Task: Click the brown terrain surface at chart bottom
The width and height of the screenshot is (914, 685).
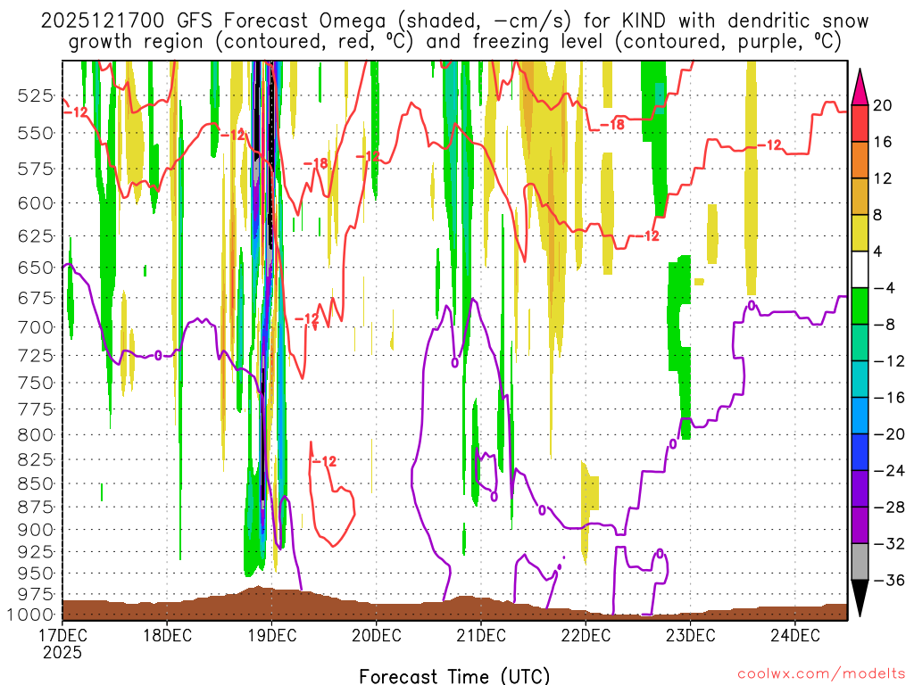Action: click(x=454, y=607)
